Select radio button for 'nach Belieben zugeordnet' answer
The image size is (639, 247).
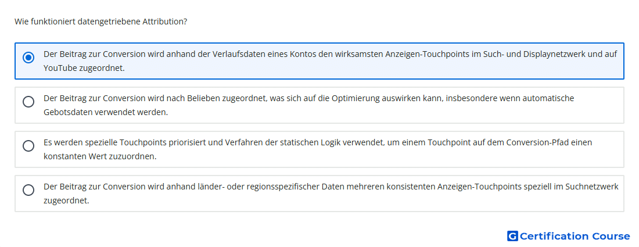(28, 102)
